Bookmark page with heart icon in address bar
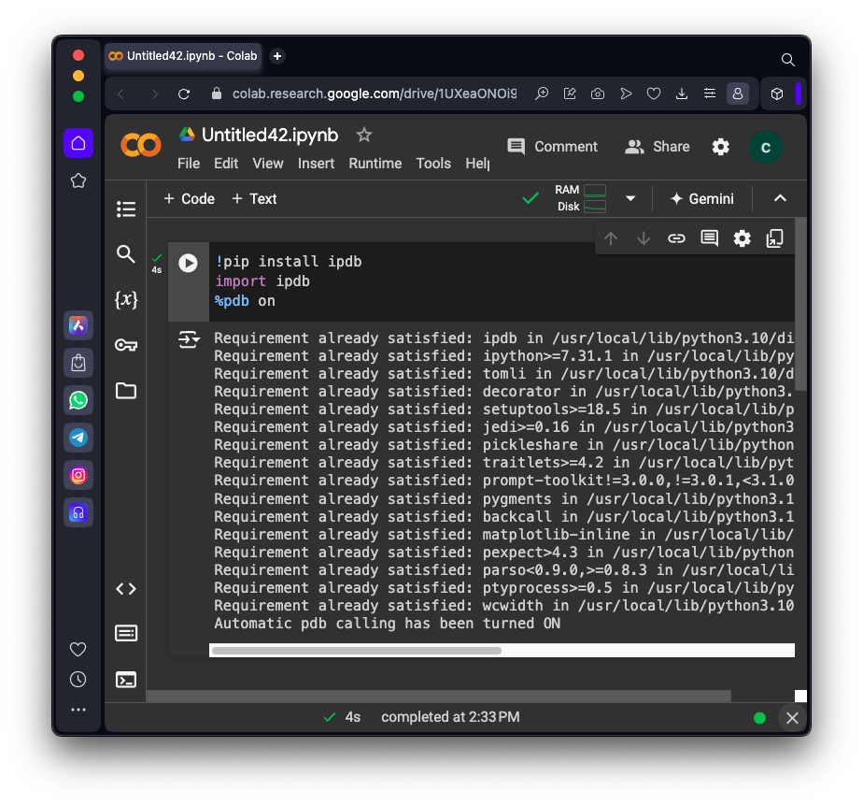863x805 pixels. click(x=654, y=93)
